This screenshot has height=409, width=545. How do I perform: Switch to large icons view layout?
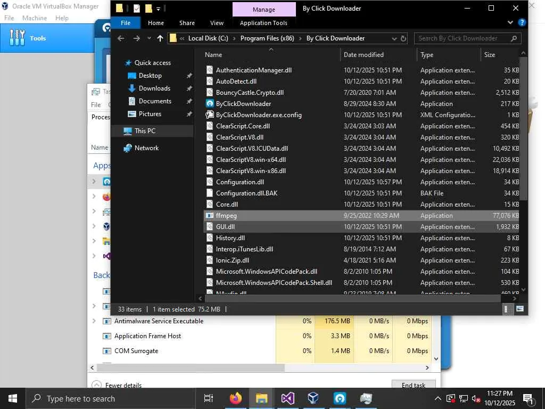519,309
